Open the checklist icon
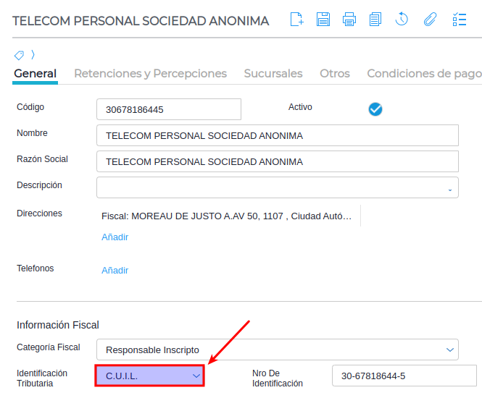The image size is (482, 398). coord(459,20)
